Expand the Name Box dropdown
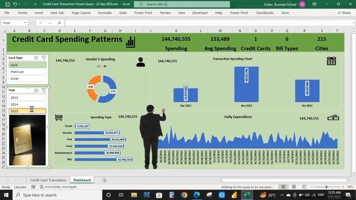Image resolution: width=356 pixels, height=200 pixels. [x=25, y=23]
